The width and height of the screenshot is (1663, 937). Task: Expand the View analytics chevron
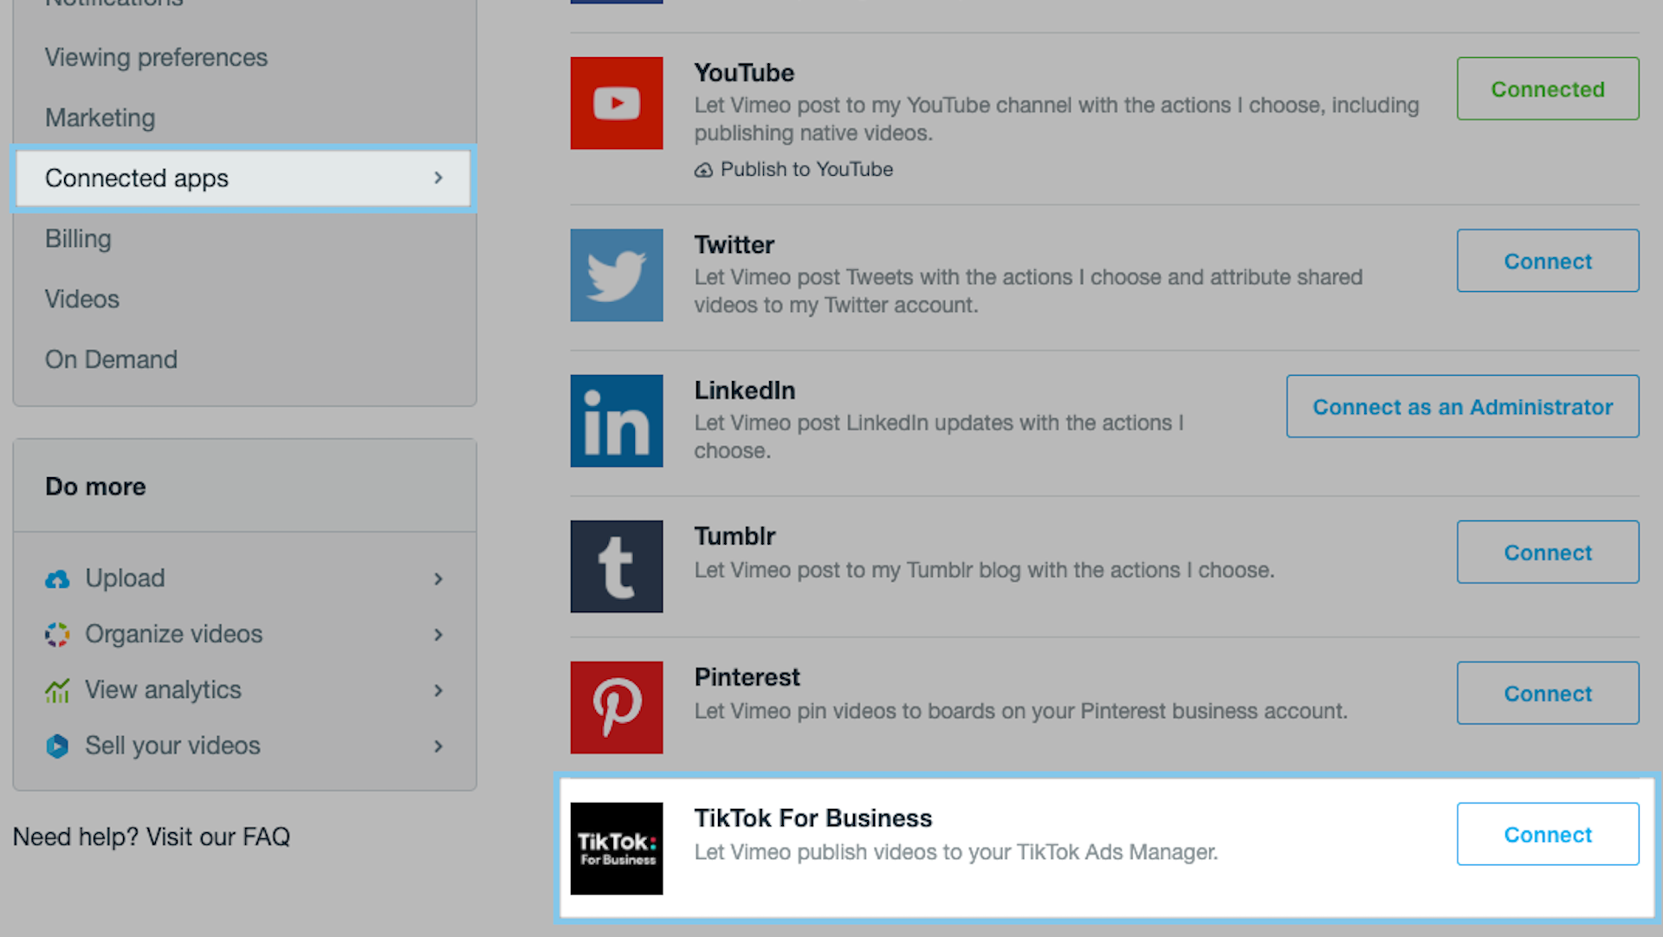tap(438, 690)
